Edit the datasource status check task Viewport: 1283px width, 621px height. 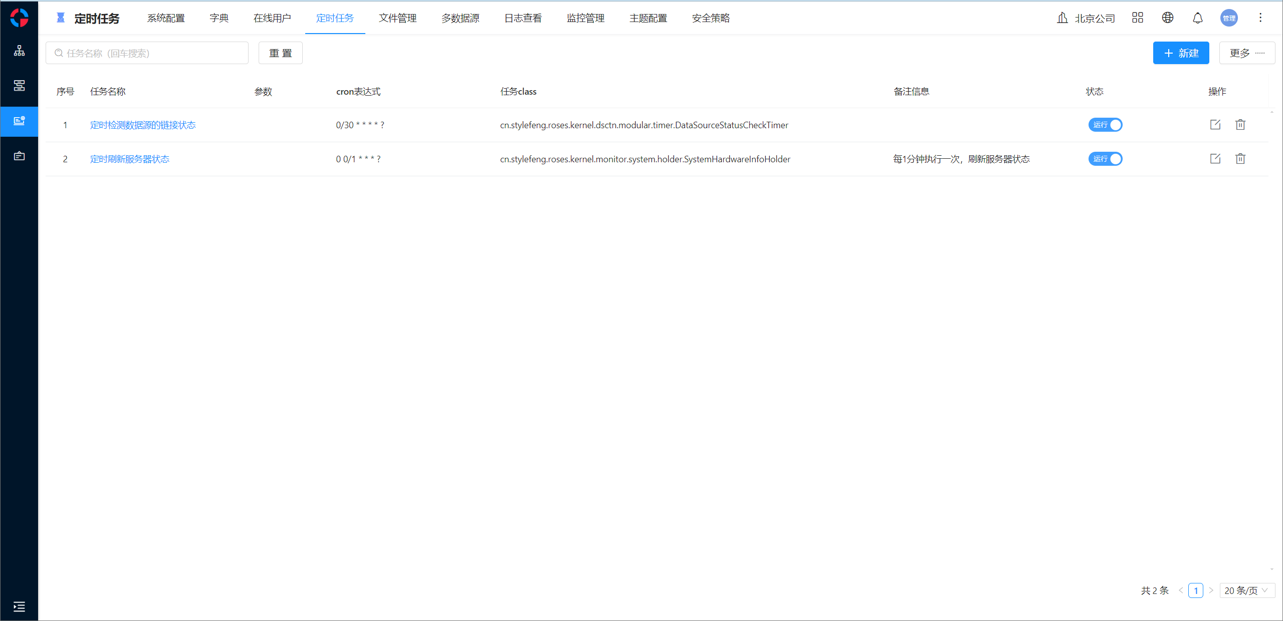click(x=1215, y=125)
